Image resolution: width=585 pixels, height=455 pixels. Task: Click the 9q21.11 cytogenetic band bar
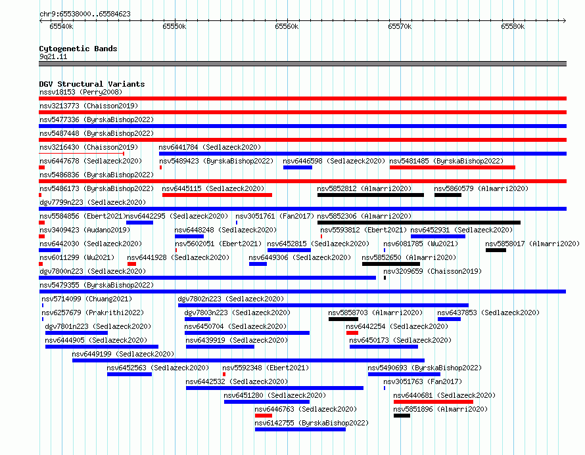pos(302,64)
